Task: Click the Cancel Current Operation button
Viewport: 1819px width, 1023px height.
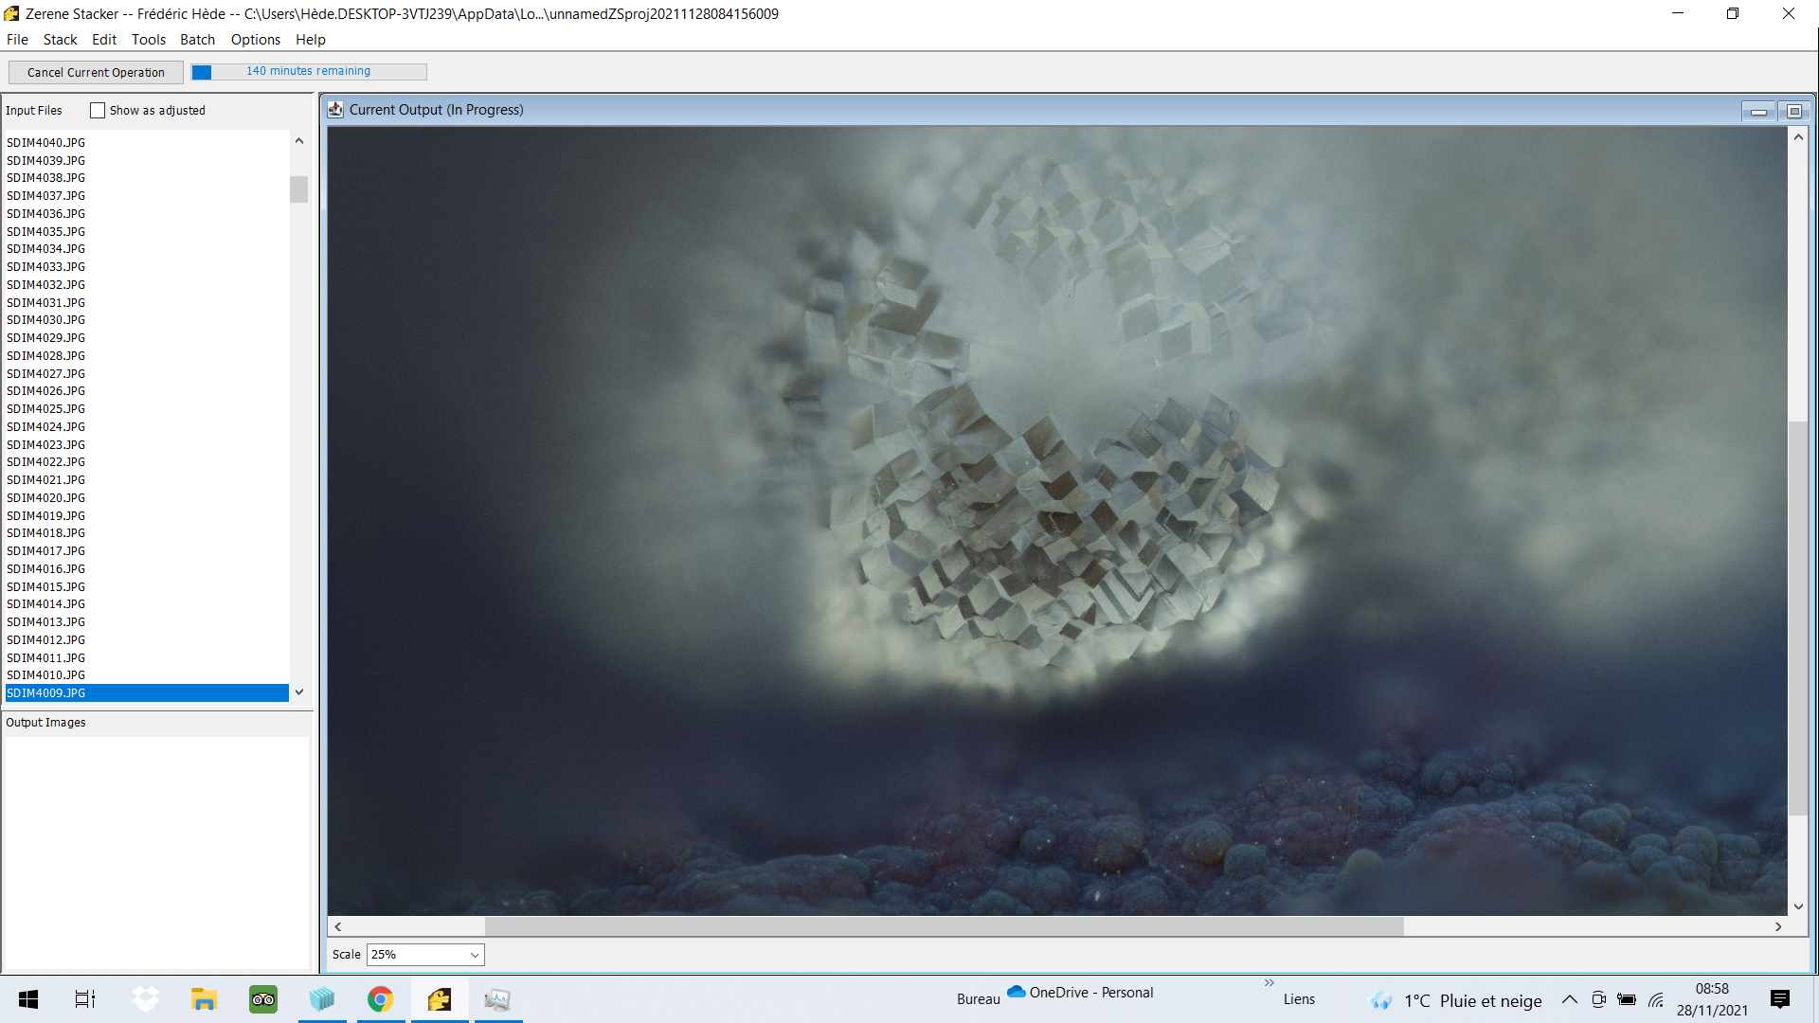Action: pos(96,72)
